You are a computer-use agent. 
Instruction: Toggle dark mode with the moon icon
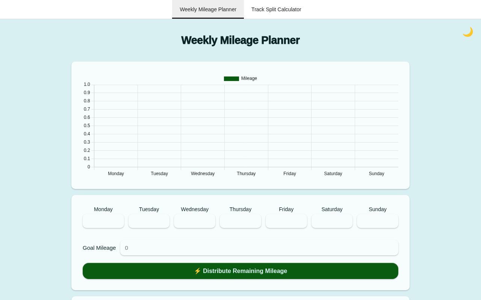pos(467,32)
